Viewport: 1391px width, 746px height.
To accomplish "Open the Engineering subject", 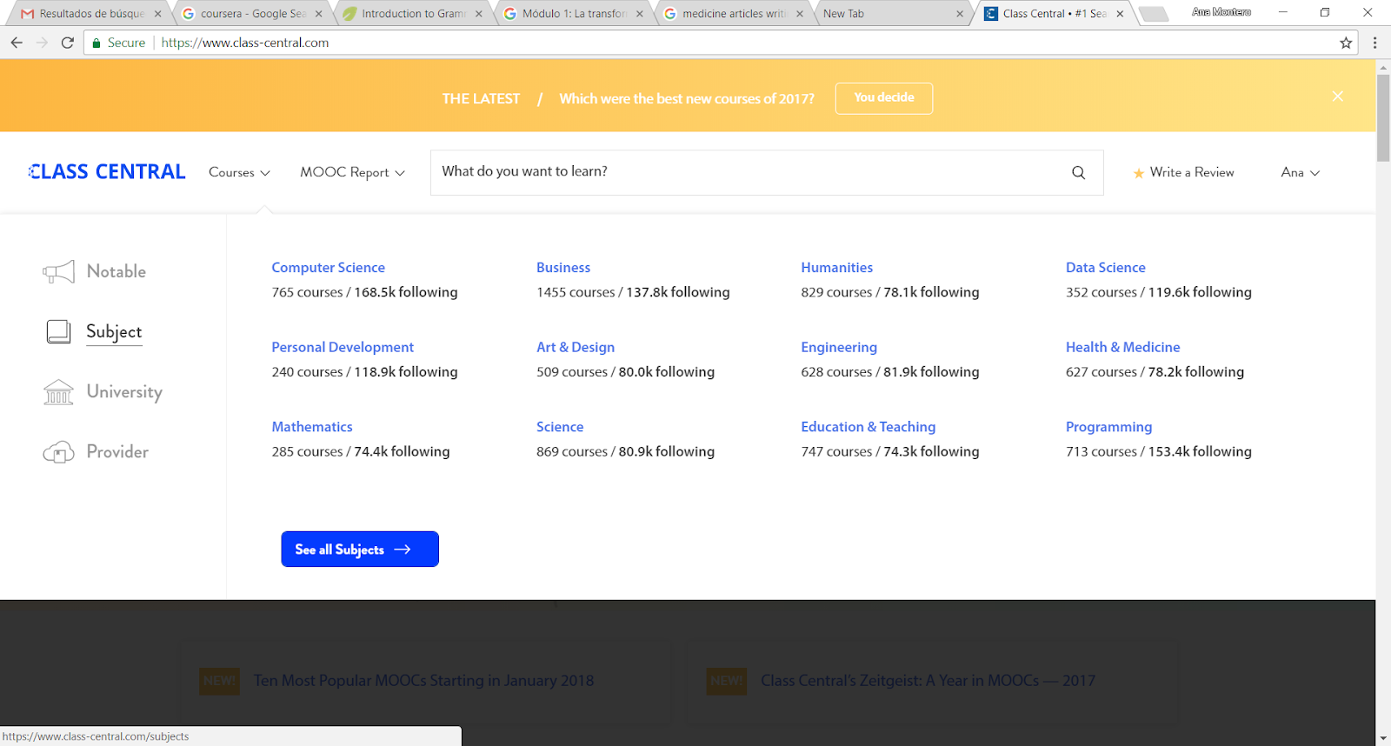I will tap(839, 348).
